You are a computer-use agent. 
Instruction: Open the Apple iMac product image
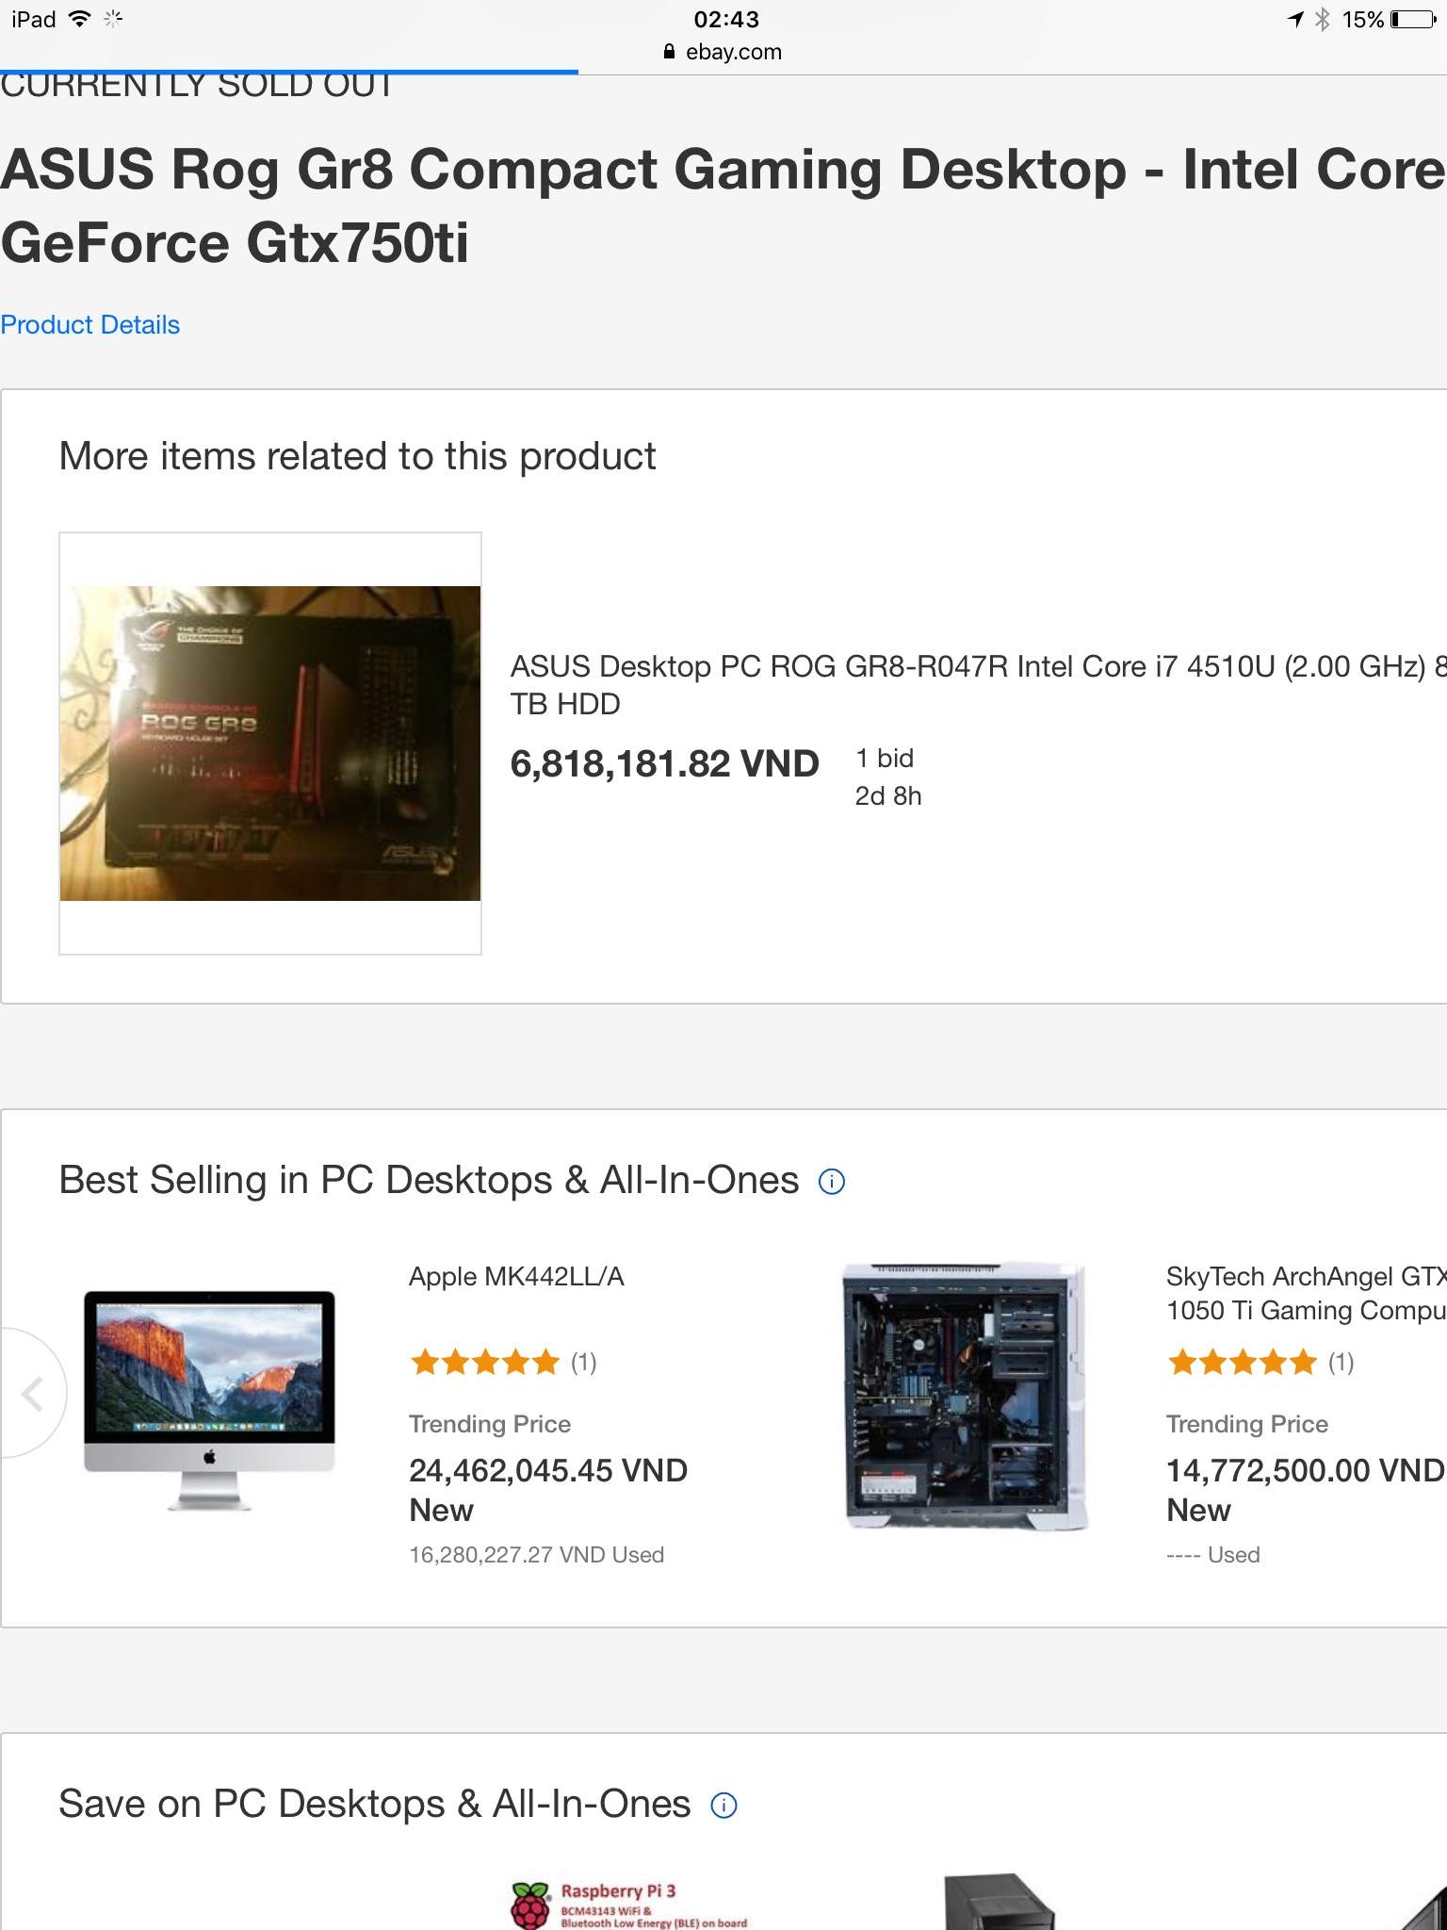(x=209, y=1400)
